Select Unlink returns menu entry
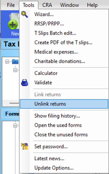This screenshot has width=109, height=174. (x=64, y=104)
